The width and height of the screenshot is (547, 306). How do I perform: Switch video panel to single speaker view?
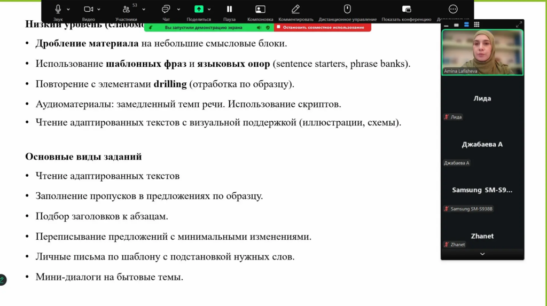pos(456,25)
